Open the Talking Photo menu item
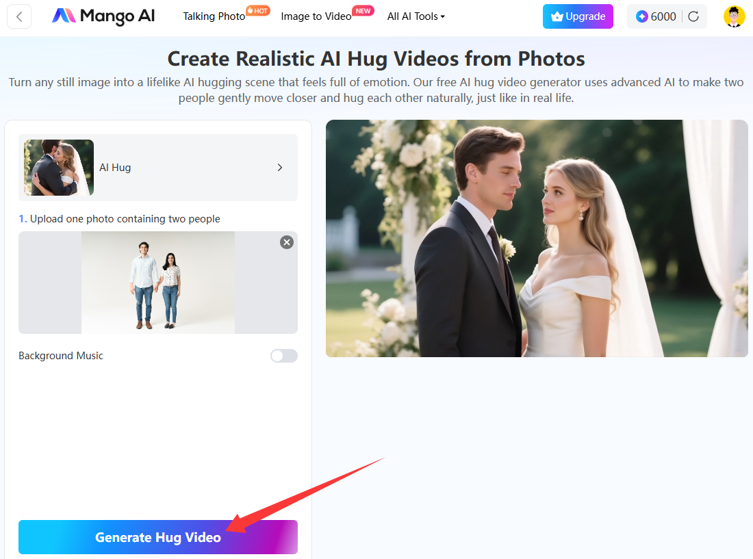Viewport: 753px width, 559px height. [214, 16]
